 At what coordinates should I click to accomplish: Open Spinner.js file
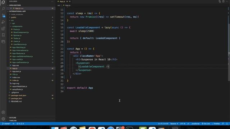pos(17,35)
